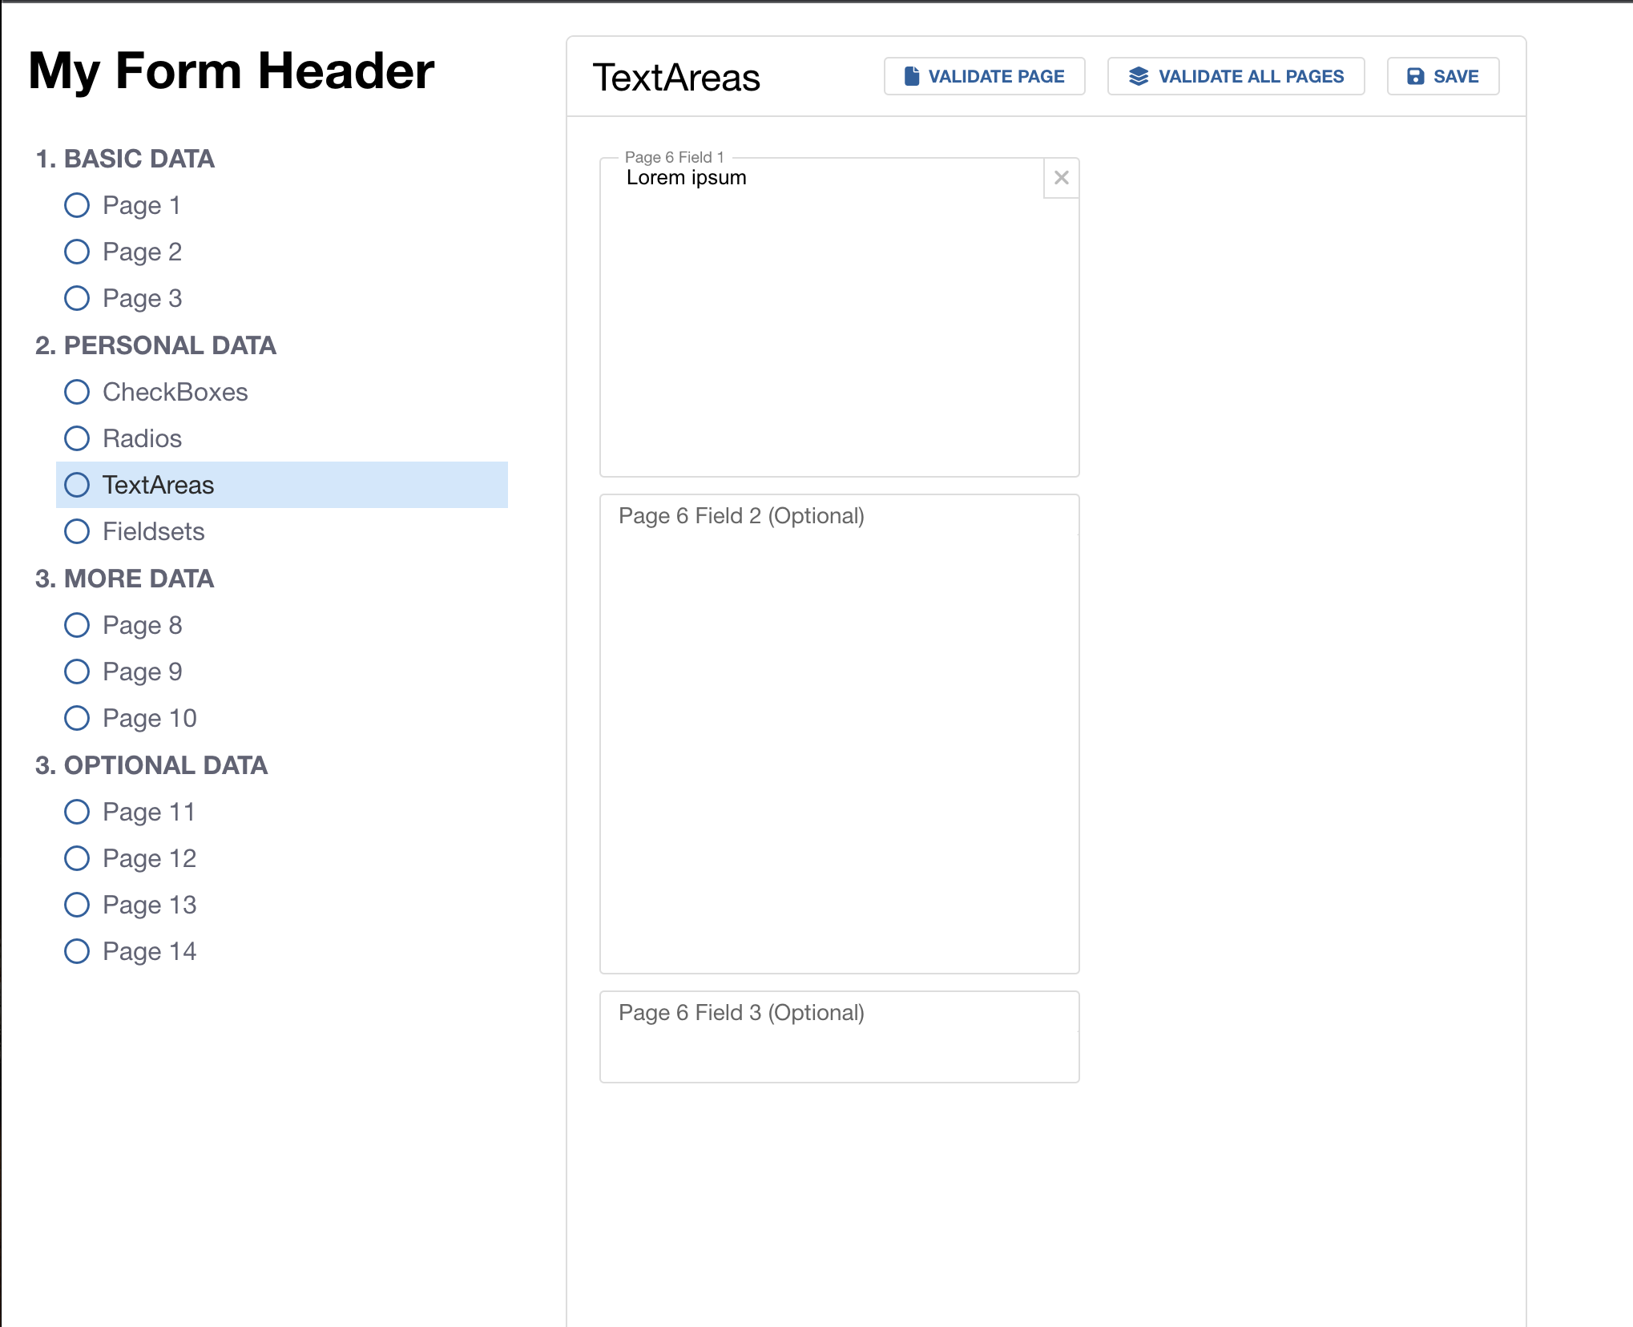This screenshot has width=1633, height=1327.
Task: Go to Page 2 in Basic Data
Action: coord(282,252)
